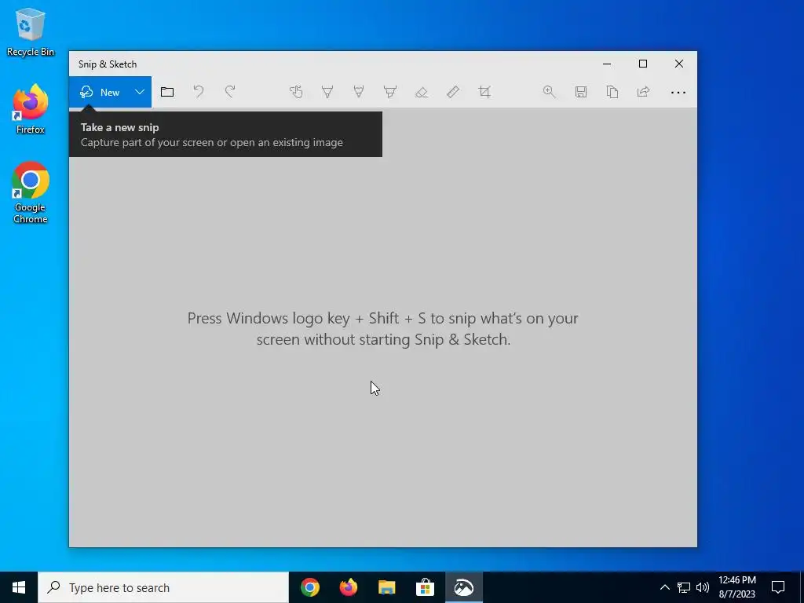The image size is (804, 603).
Task: Click the Snip & Sketch window title
Action: click(108, 64)
